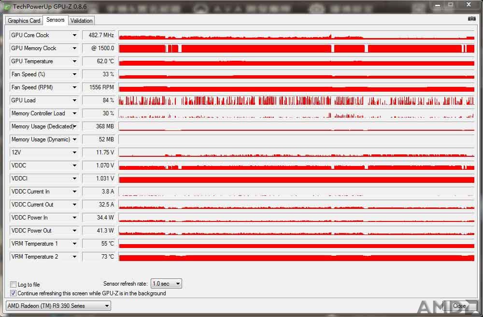Click the GPU Memory Clock history graph
This screenshot has height=317, width=483.
click(297, 48)
